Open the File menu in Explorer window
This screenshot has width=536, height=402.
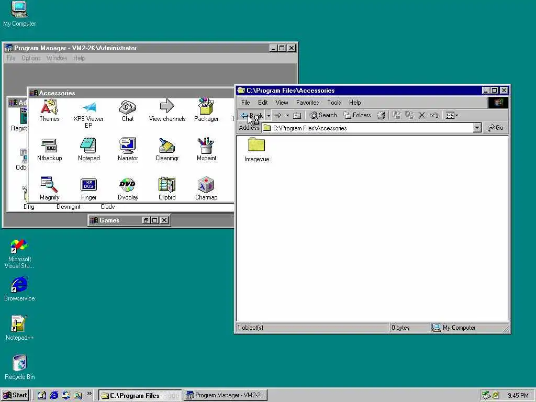coord(245,103)
